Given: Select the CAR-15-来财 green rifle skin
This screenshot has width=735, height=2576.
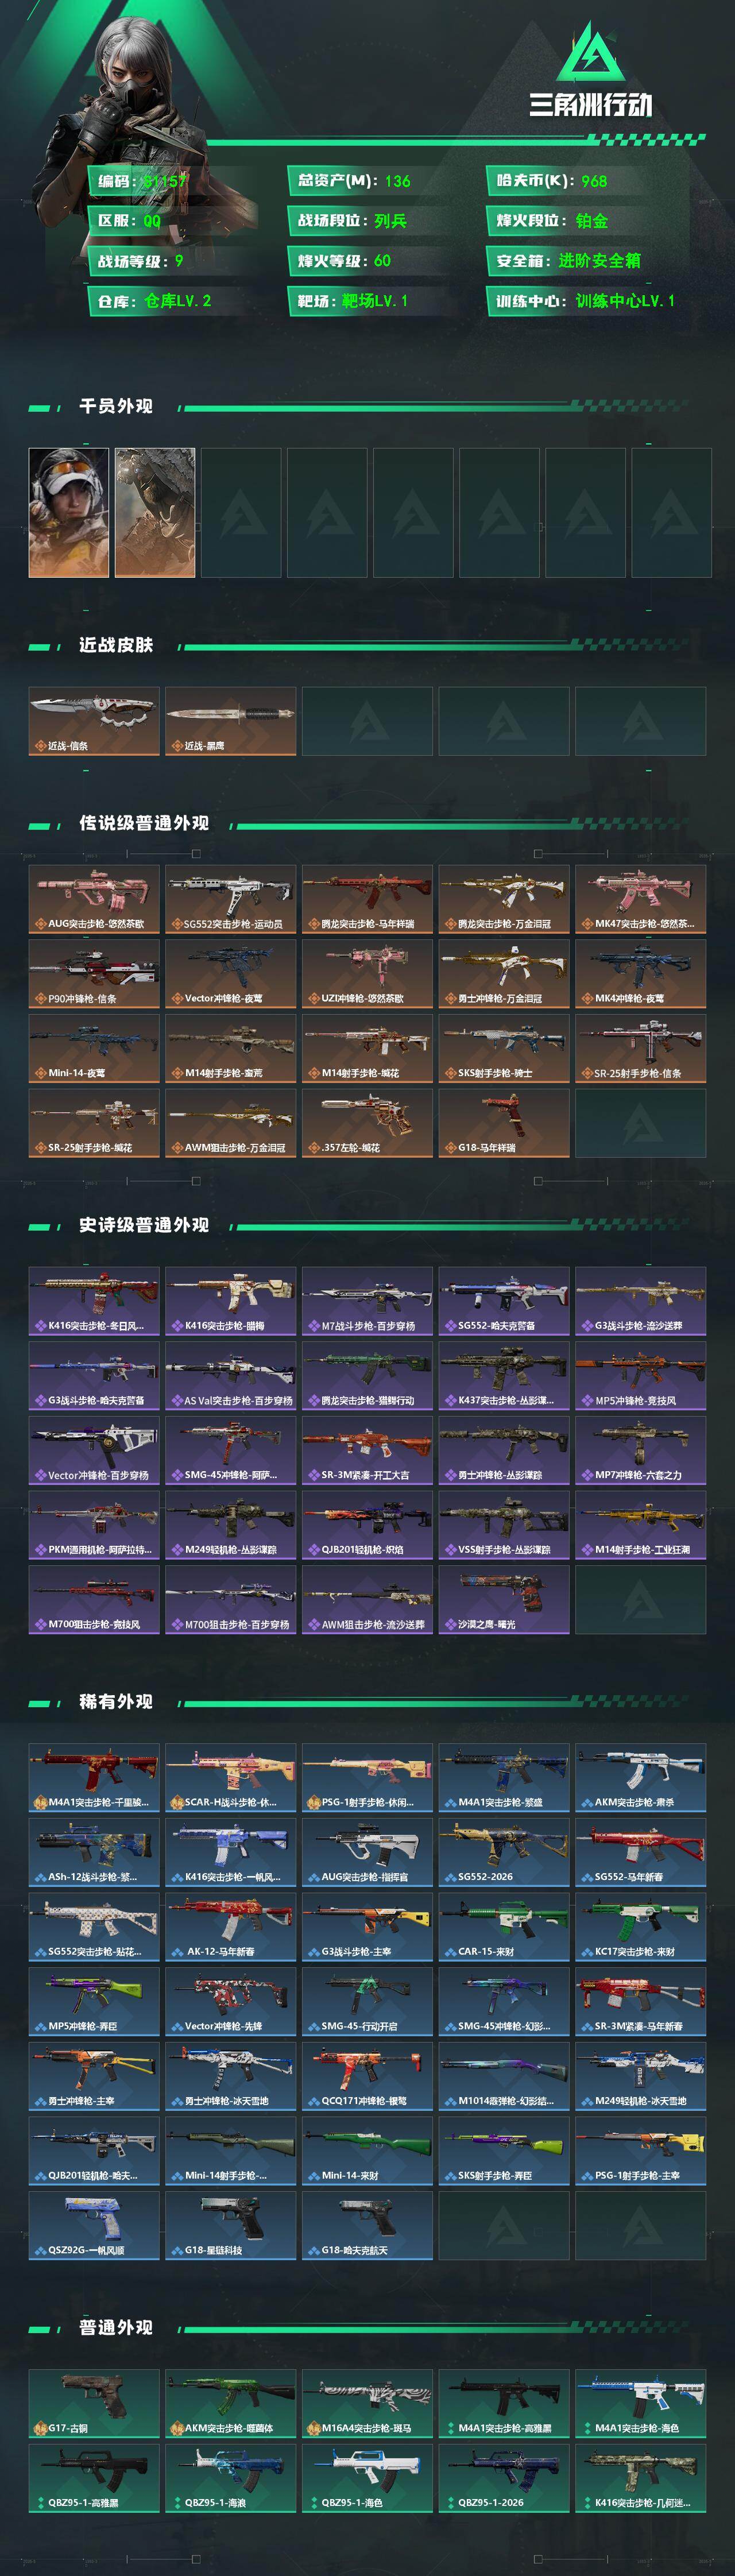Looking at the screenshot, I should click(504, 1927).
